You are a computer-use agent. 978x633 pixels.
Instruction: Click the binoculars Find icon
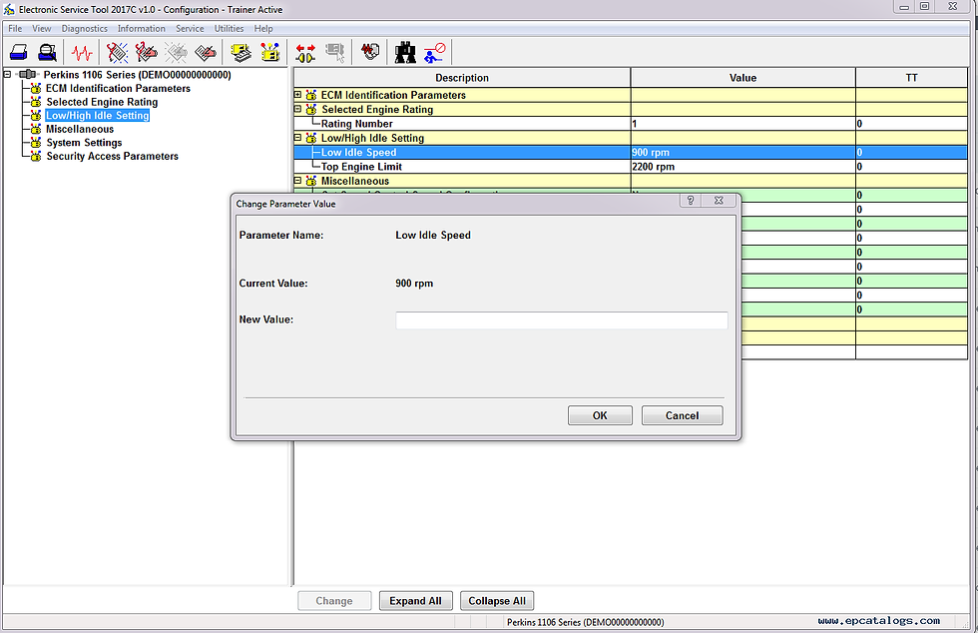tap(405, 53)
